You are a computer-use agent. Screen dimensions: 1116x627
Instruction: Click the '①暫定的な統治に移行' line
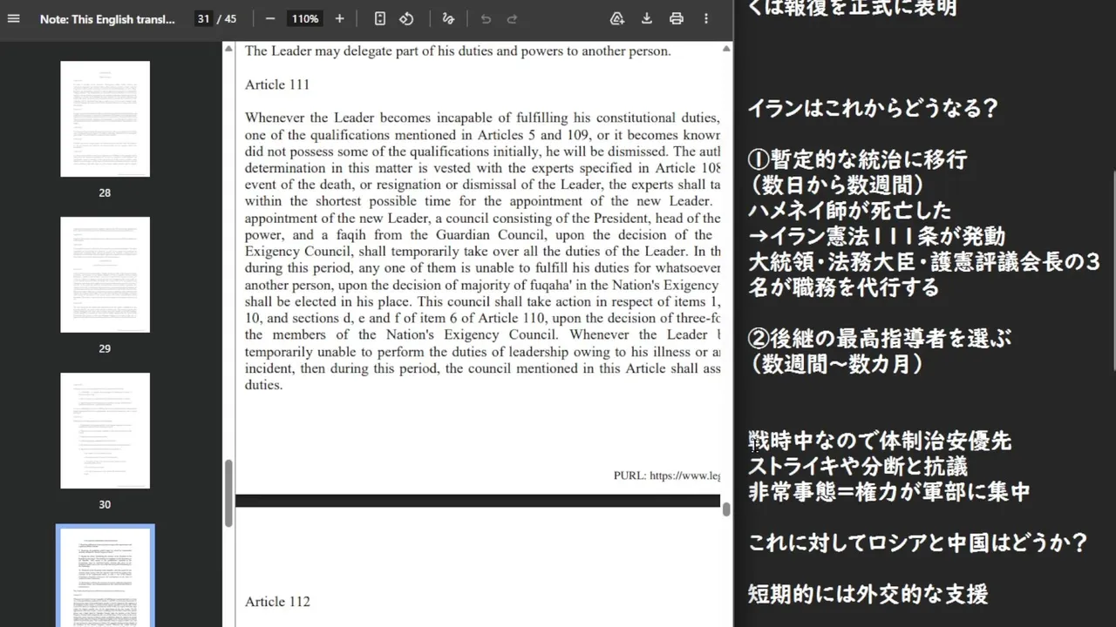click(857, 160)
